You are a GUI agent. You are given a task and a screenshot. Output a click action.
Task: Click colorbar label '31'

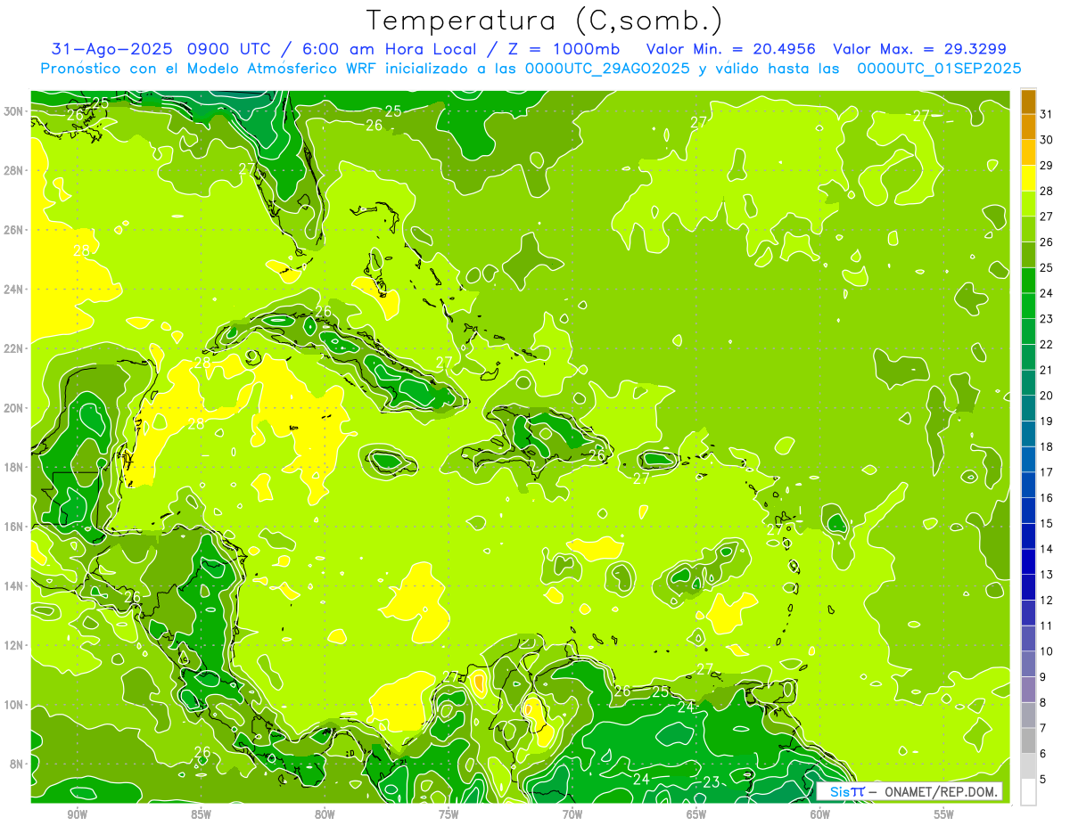tap(1046, 114)
